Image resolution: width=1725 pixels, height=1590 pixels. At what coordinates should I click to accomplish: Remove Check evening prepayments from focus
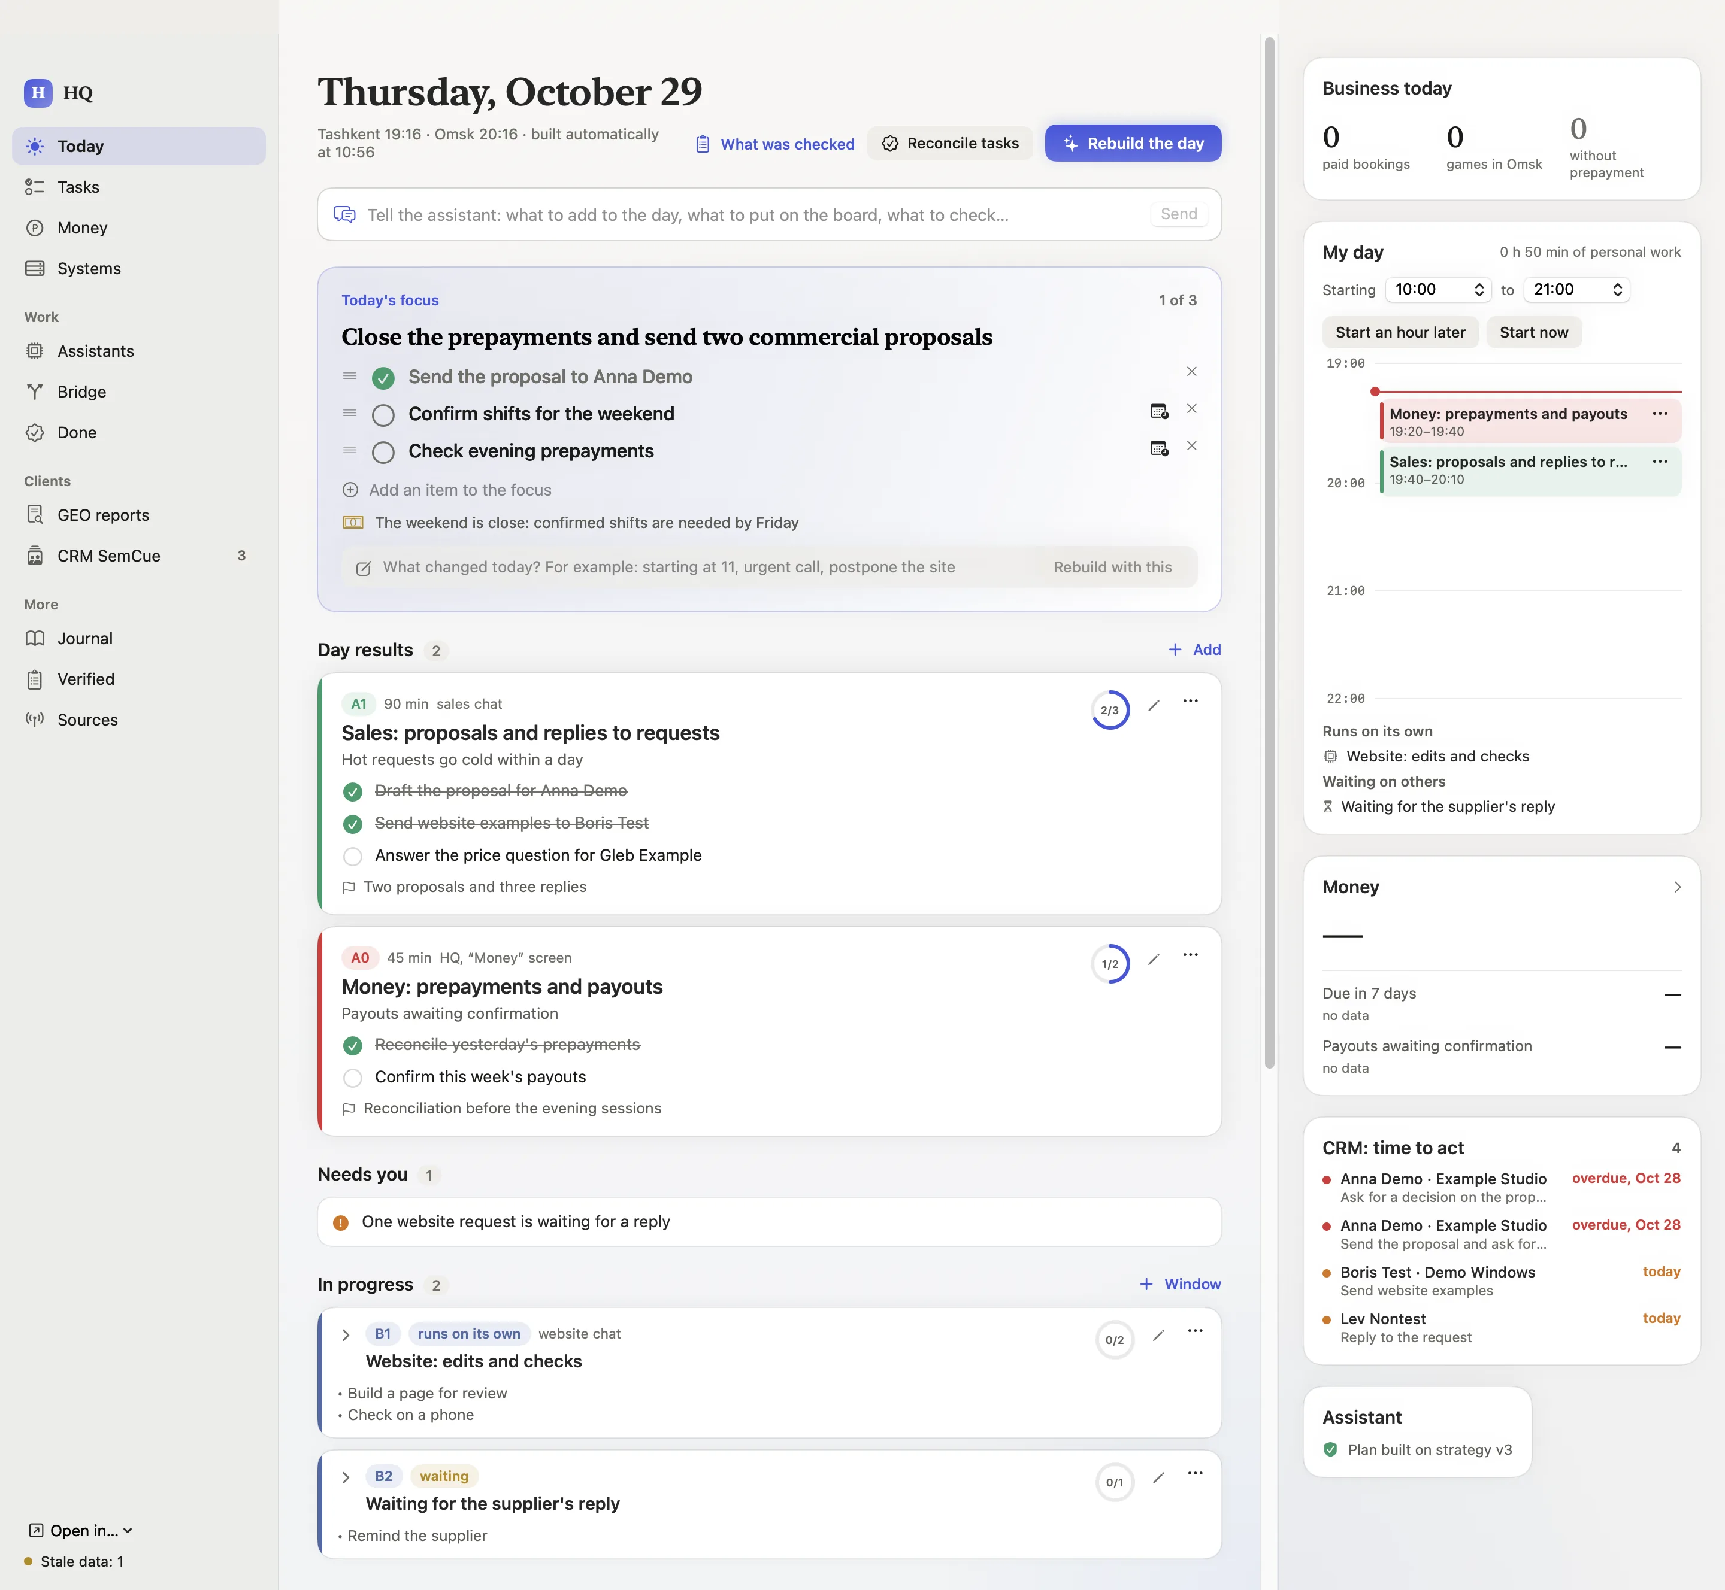tap(1191, 445)
